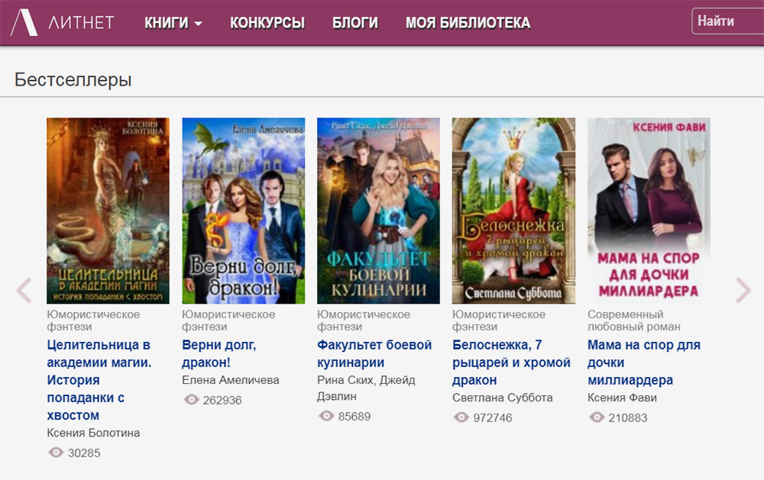Click the view count 262936

(222, 400)
